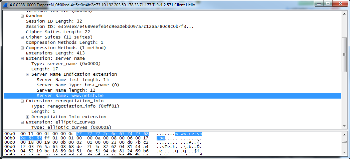Select Server Name length: 12 row

pyautogui.click(x=66, y=90)
